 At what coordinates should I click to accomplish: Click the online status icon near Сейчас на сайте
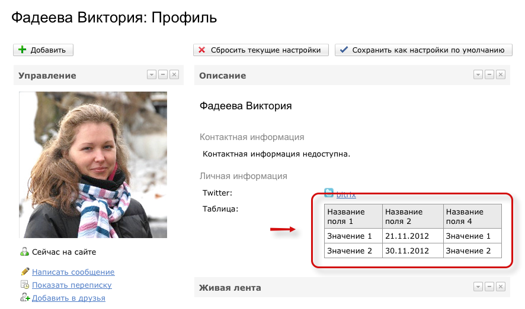click(24, 252)
